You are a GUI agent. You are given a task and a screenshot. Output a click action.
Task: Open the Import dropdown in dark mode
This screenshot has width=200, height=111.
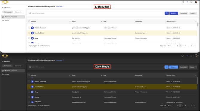click(x=193, y=67)
